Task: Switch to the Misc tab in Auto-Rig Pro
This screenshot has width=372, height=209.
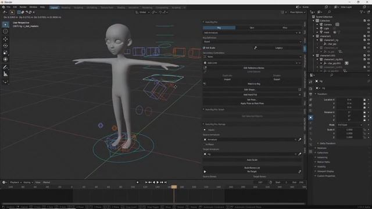Action: click(x=285, y=28)
